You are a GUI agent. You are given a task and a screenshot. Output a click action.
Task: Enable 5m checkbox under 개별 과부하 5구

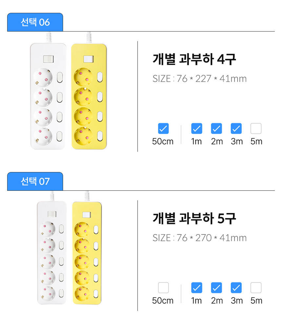256,288
